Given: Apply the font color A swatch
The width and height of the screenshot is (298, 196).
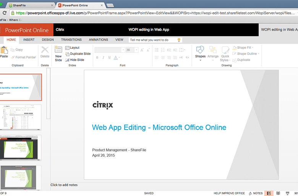Looking at the screenshot, I should coord(115,57).
